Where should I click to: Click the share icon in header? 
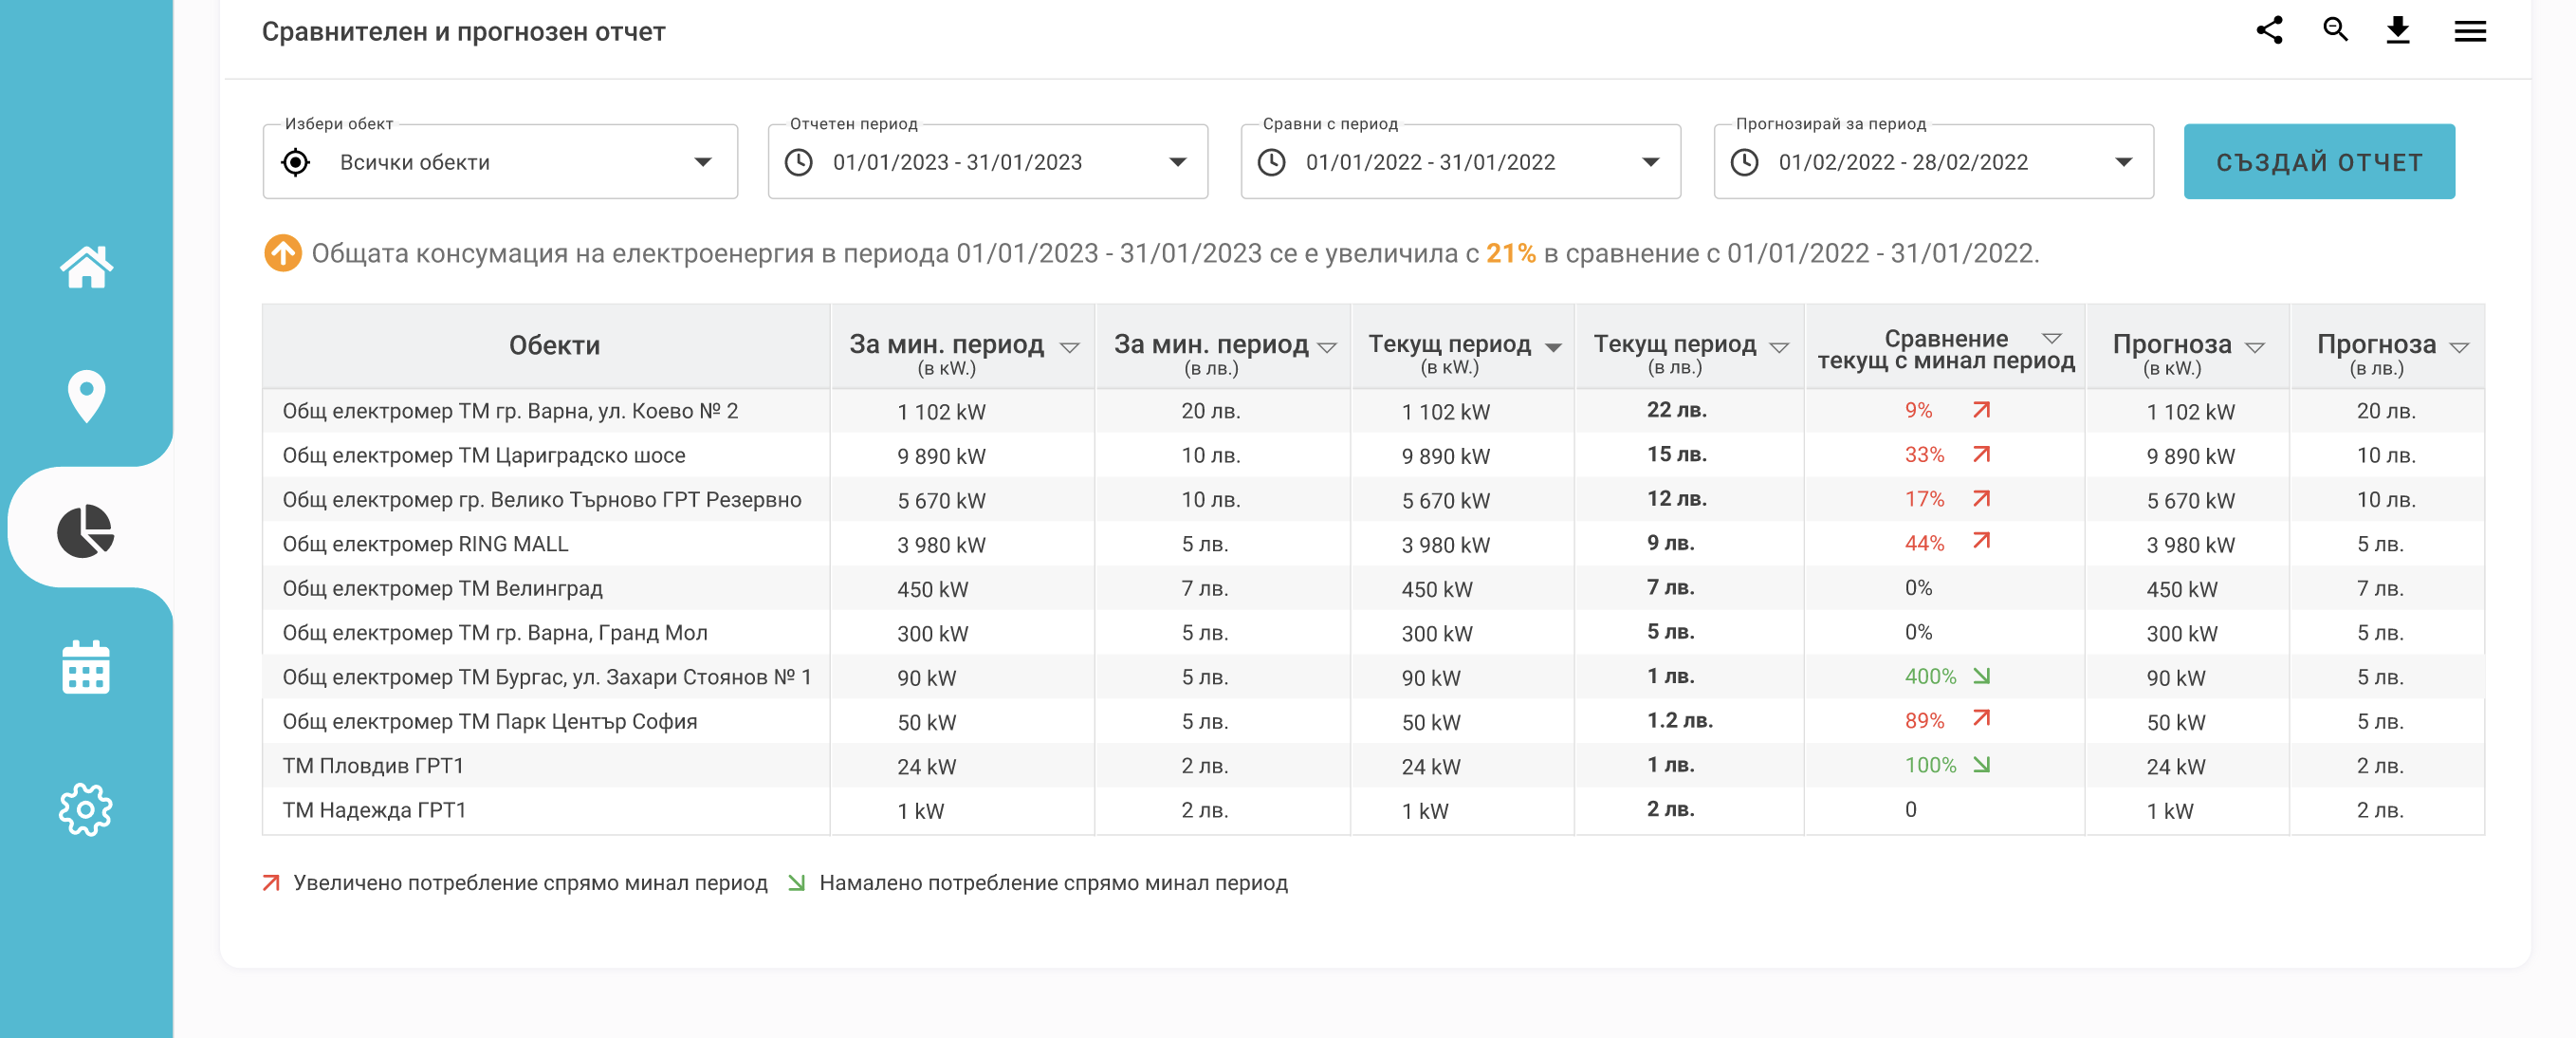(2269, 30)
